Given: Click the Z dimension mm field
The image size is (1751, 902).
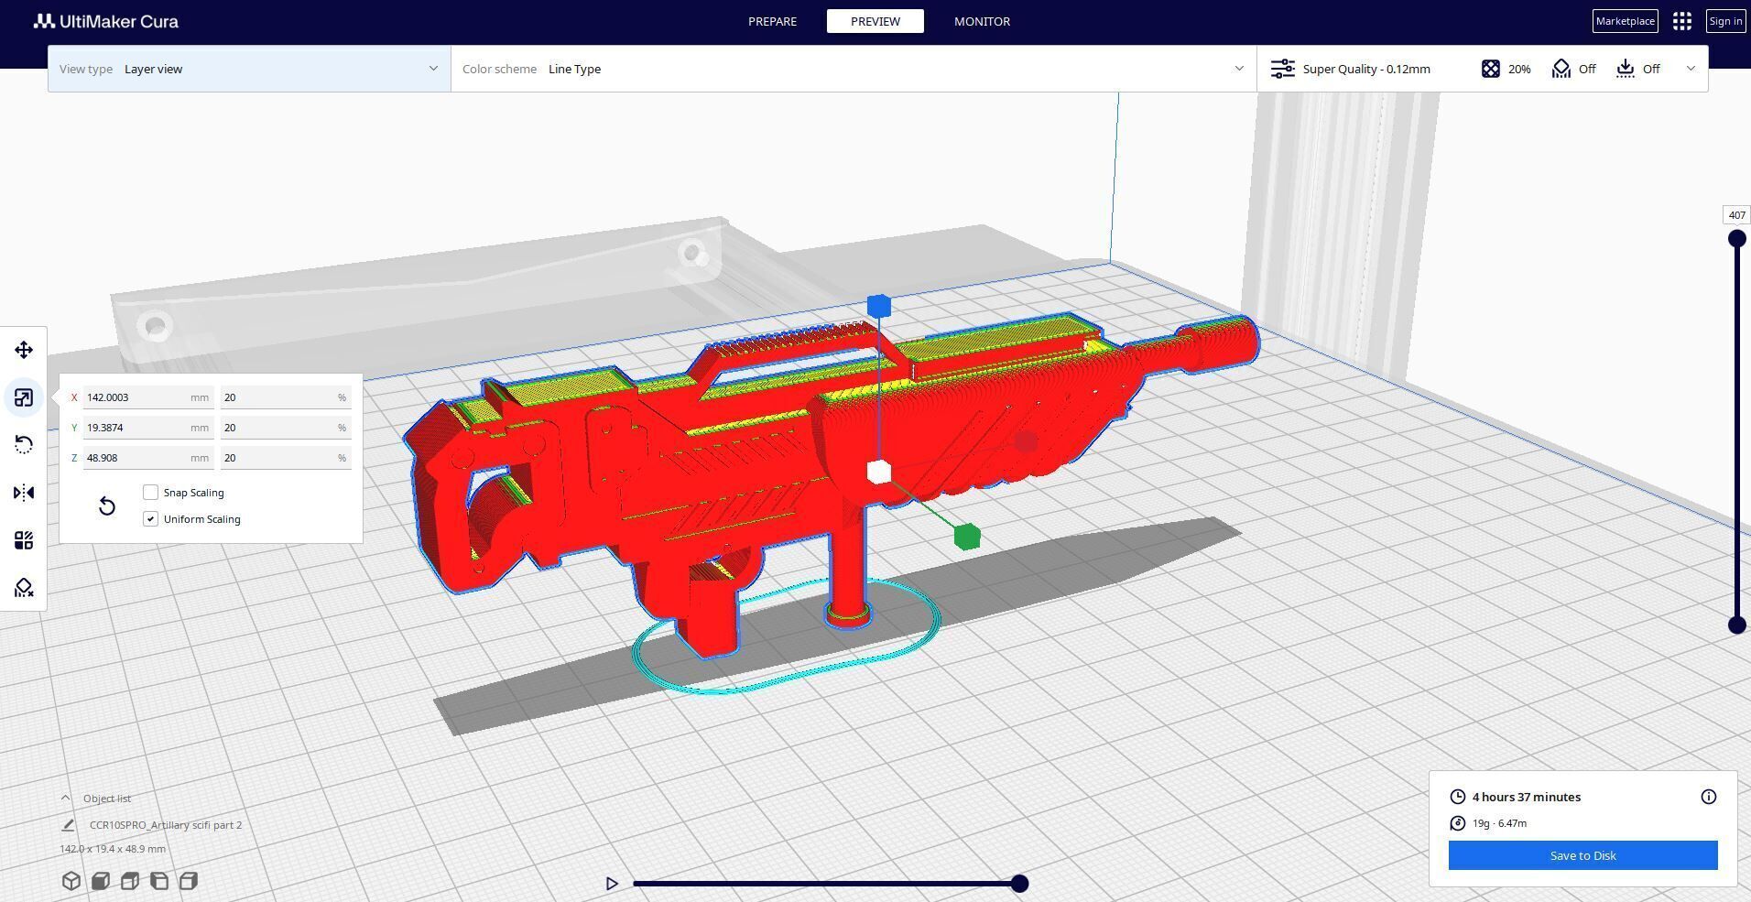Looking at the screenshot, I should 148,458.
